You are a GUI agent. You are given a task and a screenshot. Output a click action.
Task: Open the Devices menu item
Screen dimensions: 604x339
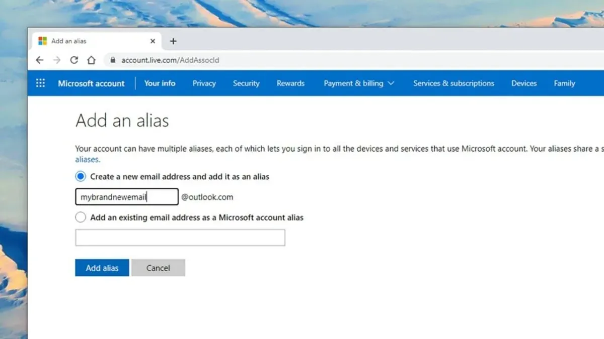pyautogui.click(x=524, y=83)
